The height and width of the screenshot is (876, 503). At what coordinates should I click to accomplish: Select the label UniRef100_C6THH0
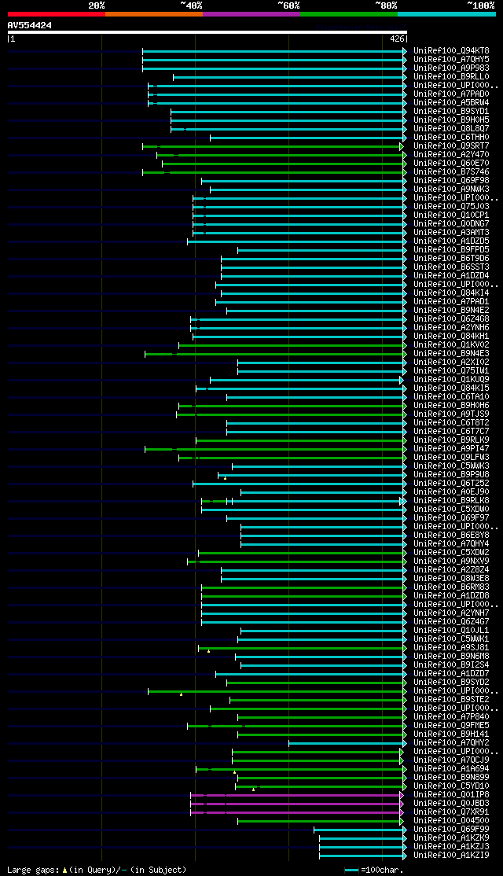[451, 138]
